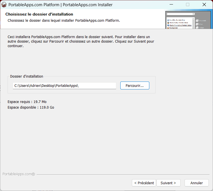Click the Parcourir... browse button

coord(135,85)
